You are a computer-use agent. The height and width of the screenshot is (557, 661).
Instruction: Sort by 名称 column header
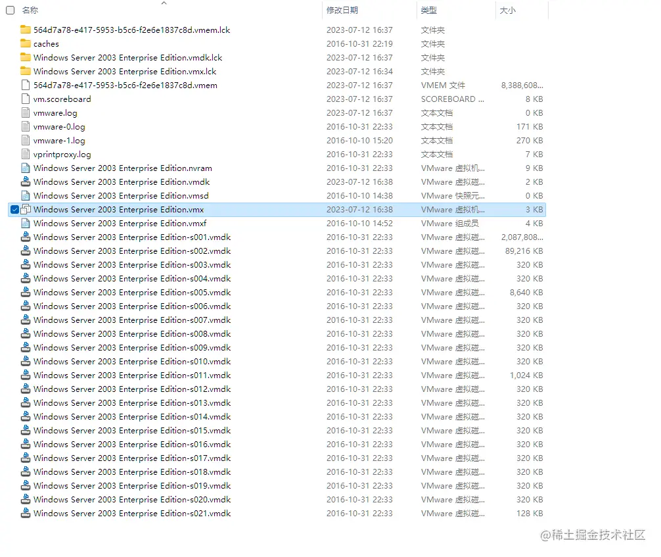(x=30, y=10)
